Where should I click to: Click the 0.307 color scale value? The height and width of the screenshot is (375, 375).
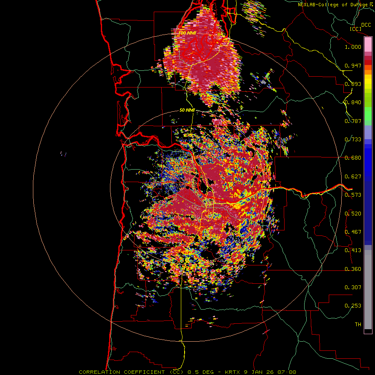[x=353, y=287]
